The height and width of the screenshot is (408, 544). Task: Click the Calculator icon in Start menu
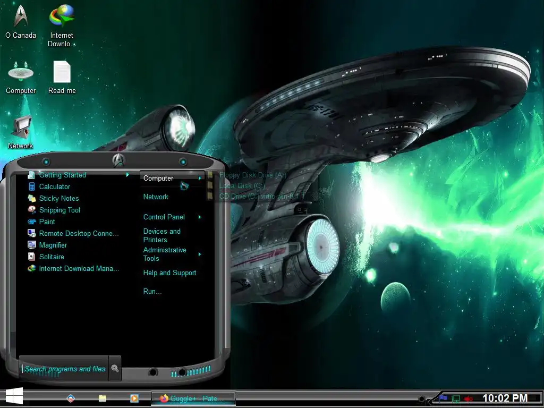click(x=31, y=186)
